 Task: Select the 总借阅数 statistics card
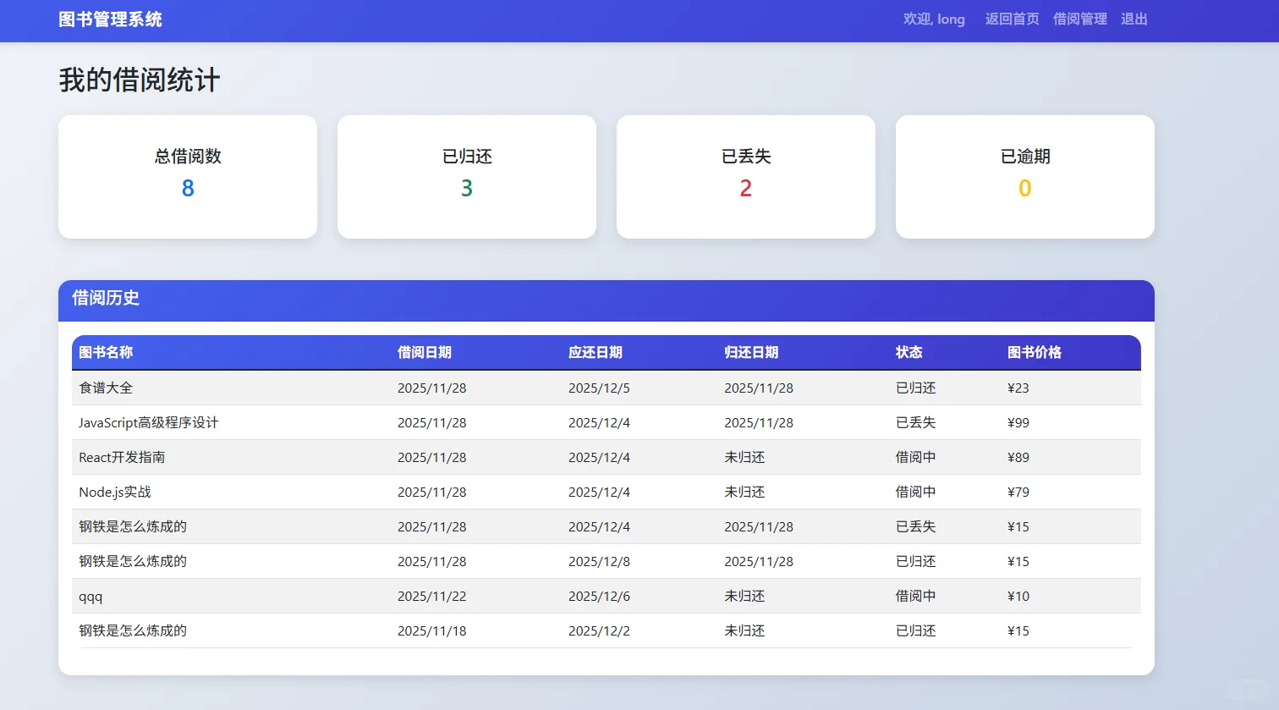(x=187, y=176)
